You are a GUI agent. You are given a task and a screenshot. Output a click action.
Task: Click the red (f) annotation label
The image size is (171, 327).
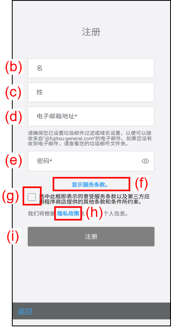141,183
